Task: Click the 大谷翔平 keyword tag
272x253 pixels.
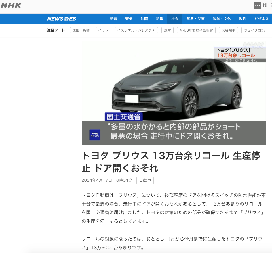Action: [229, 30]
